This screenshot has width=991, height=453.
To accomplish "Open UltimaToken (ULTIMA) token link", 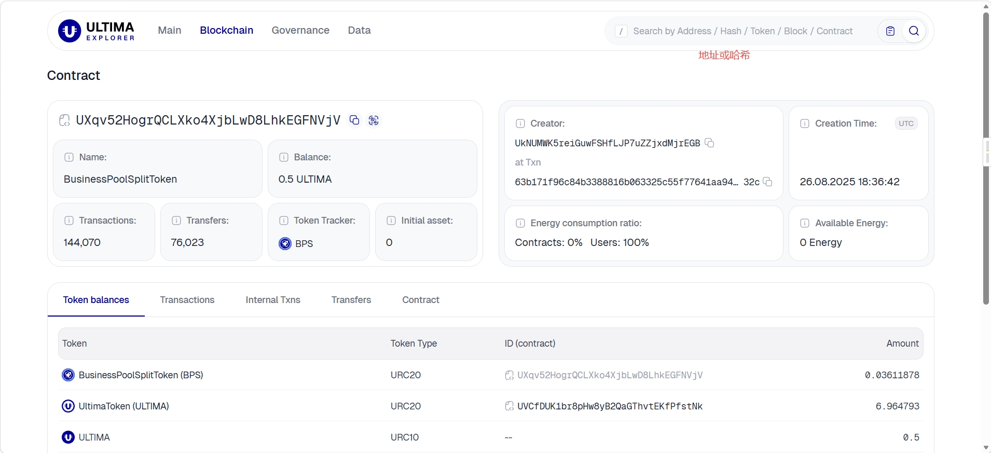I will (124, 406).
